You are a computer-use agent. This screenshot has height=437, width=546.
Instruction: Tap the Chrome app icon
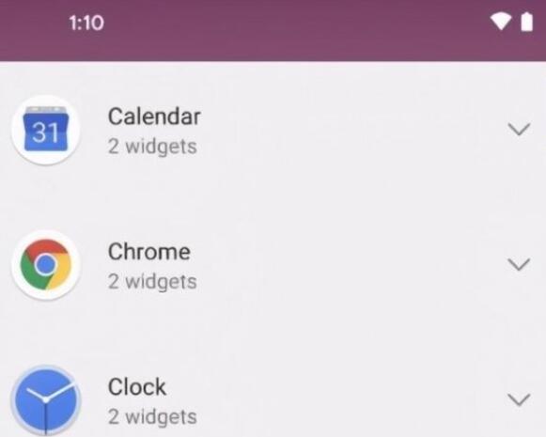(x=46, y=265)
